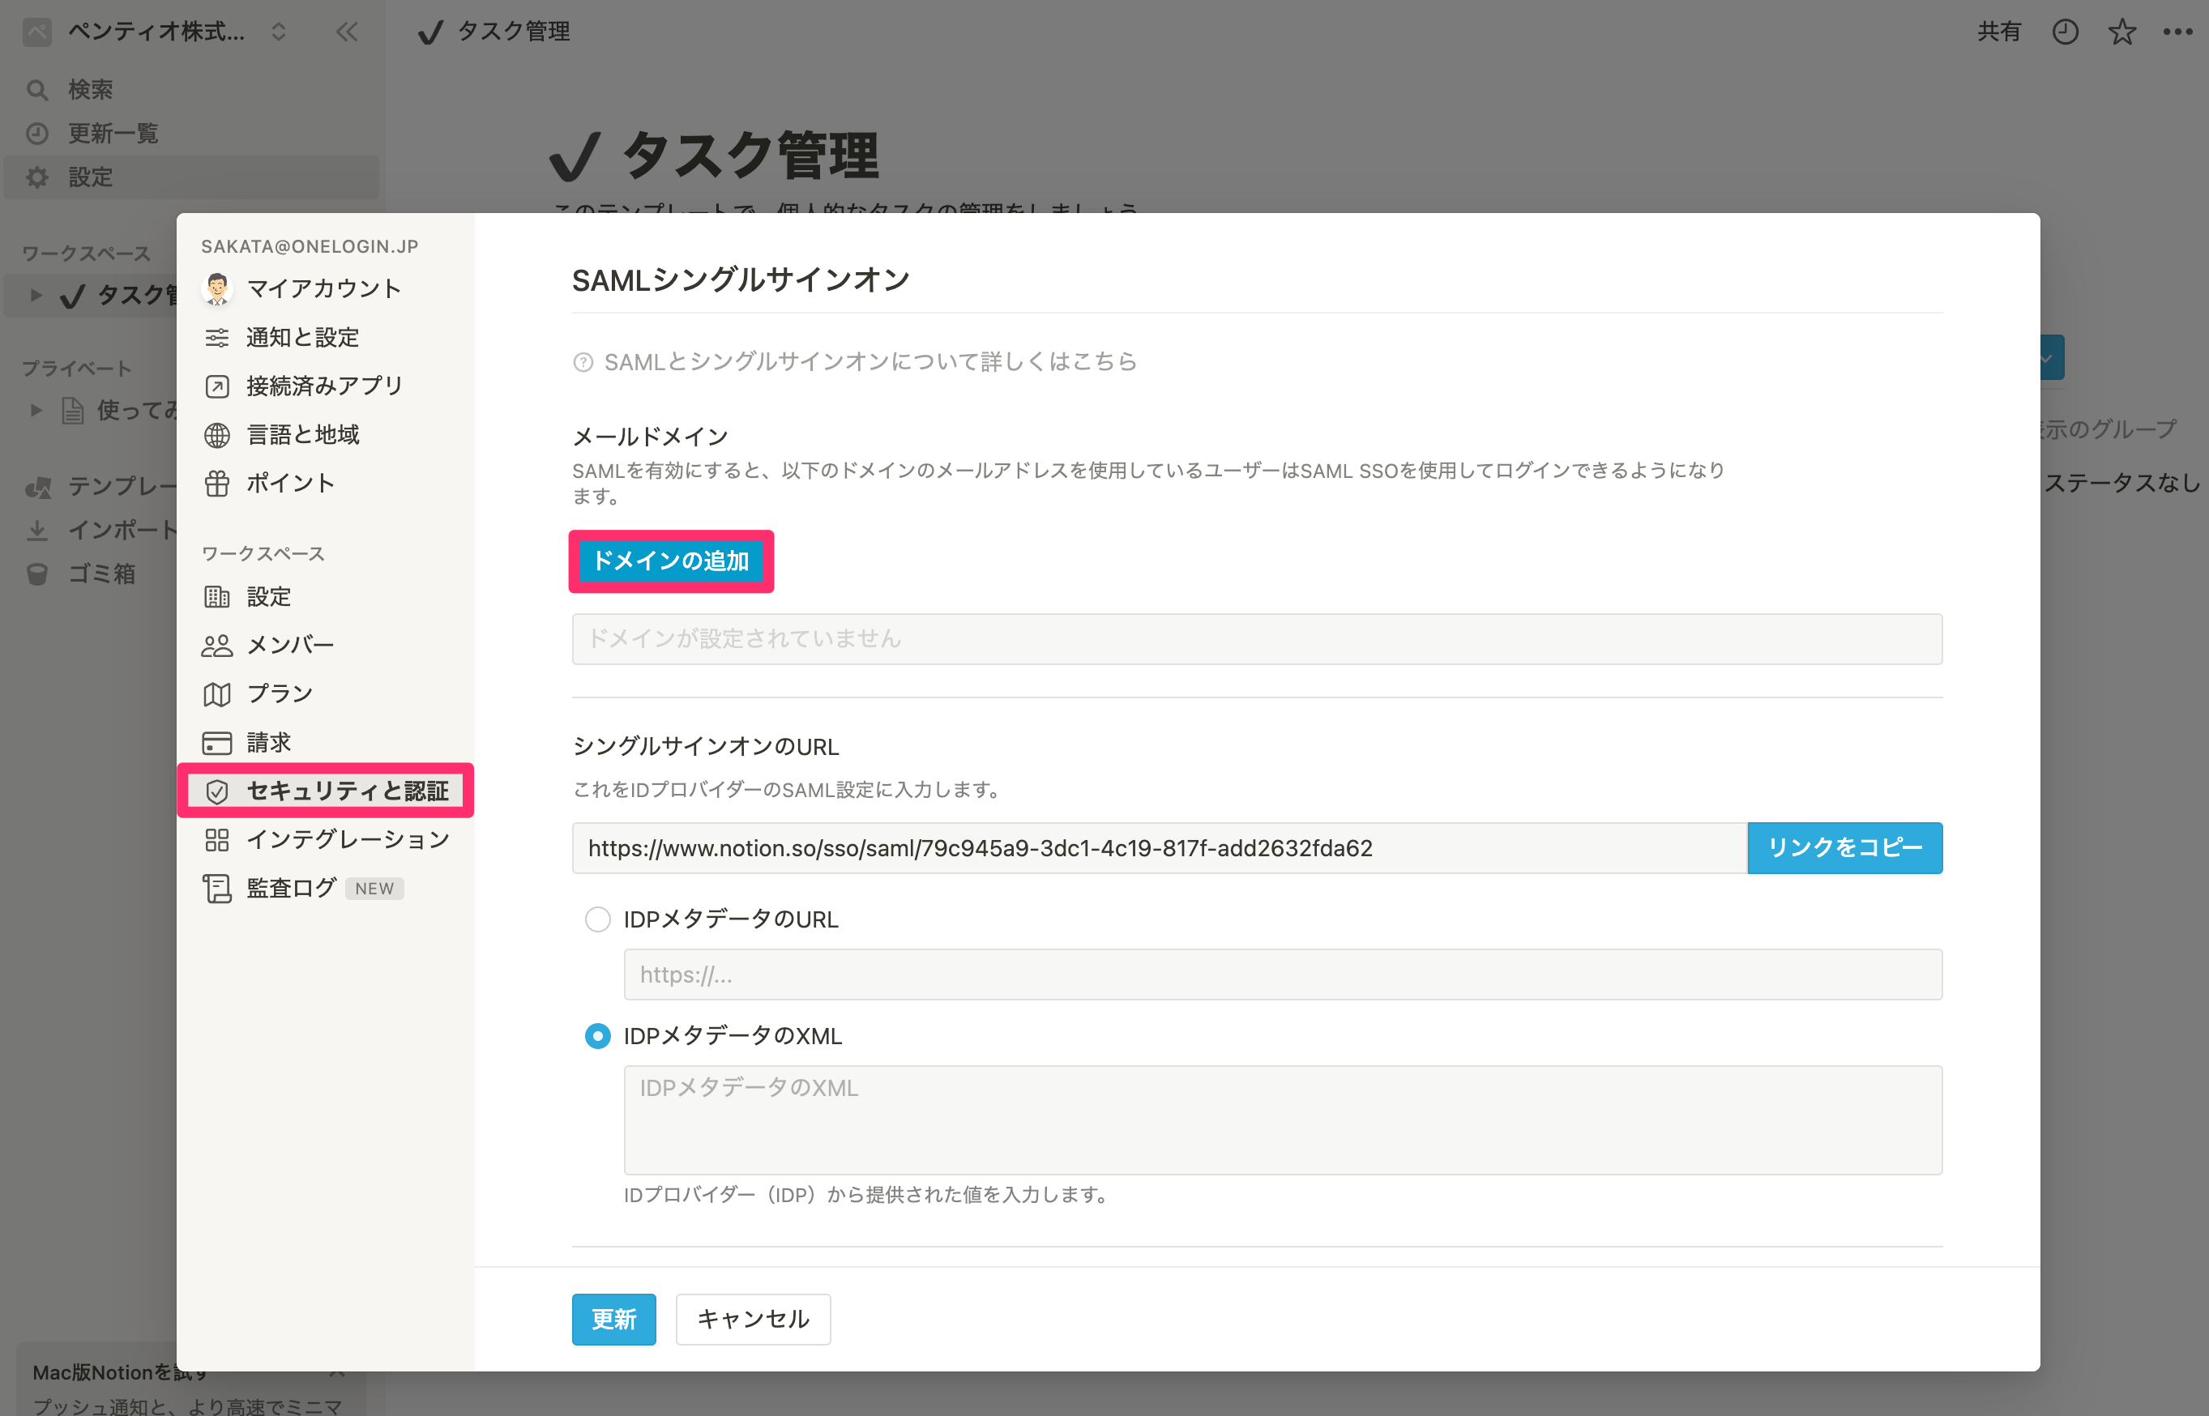Viewport: 2209px width, 1416px height.
Task: Click the help icon beside the SAML info link
Action: (x=583, y=362)
